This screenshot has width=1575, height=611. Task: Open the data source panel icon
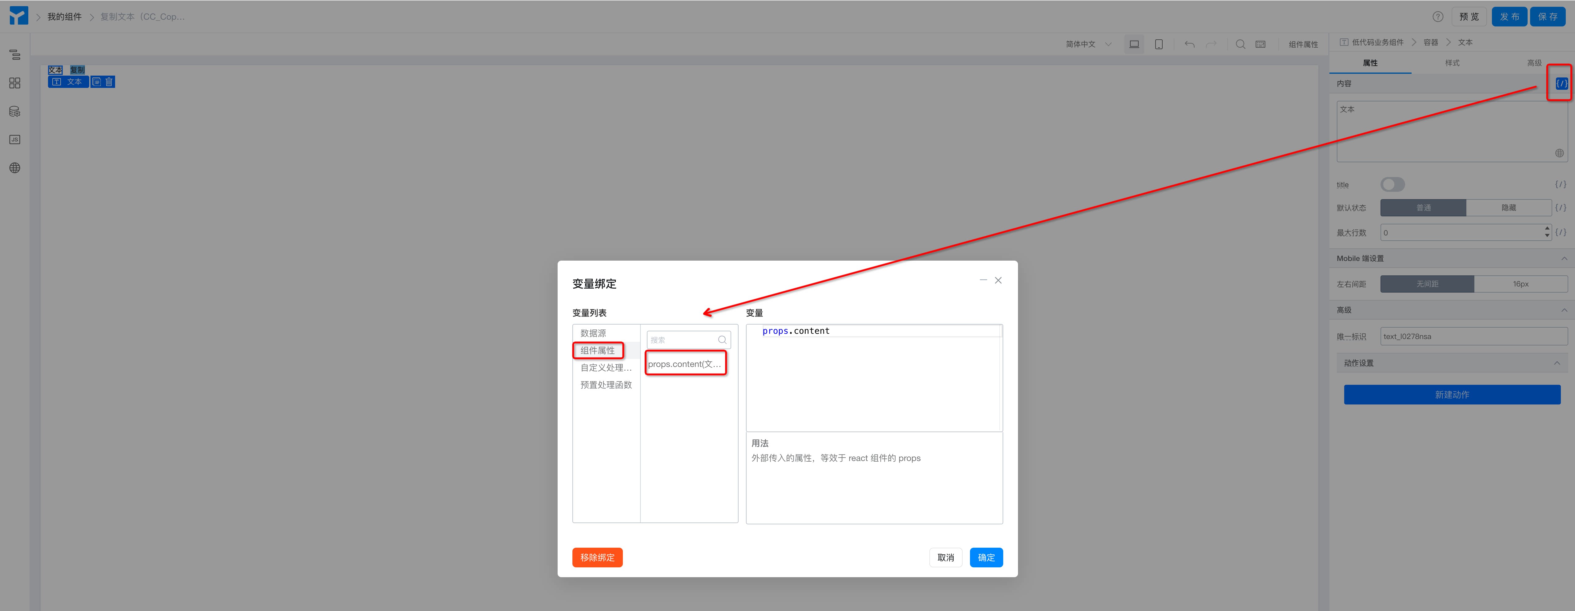(15, 112)
